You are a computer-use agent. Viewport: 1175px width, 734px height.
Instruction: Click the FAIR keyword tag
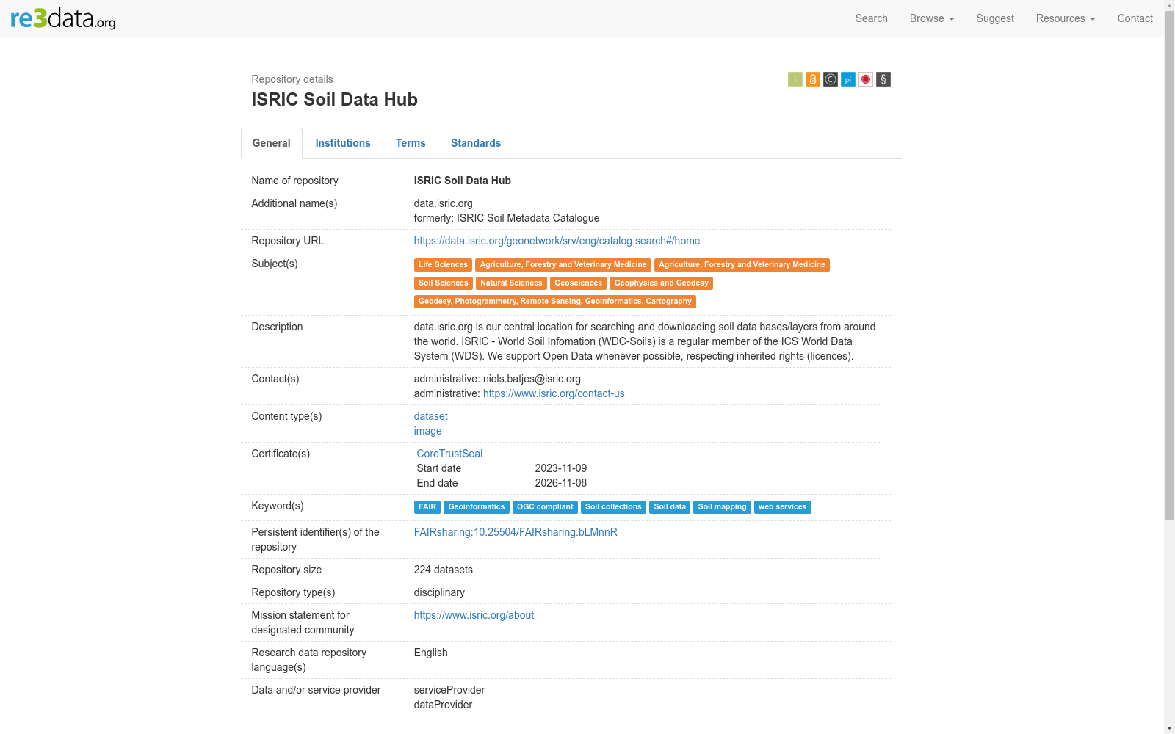tap(427, 507)
